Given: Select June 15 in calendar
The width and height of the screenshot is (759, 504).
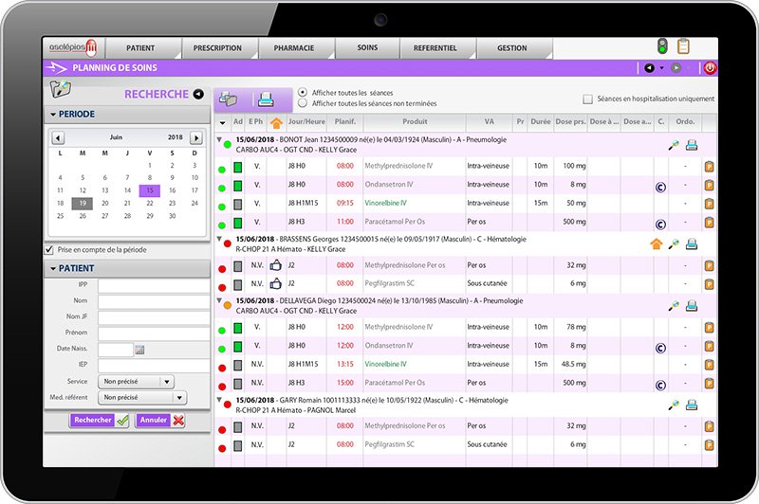Looking at the screenshot, I should [x=150, y=190].
